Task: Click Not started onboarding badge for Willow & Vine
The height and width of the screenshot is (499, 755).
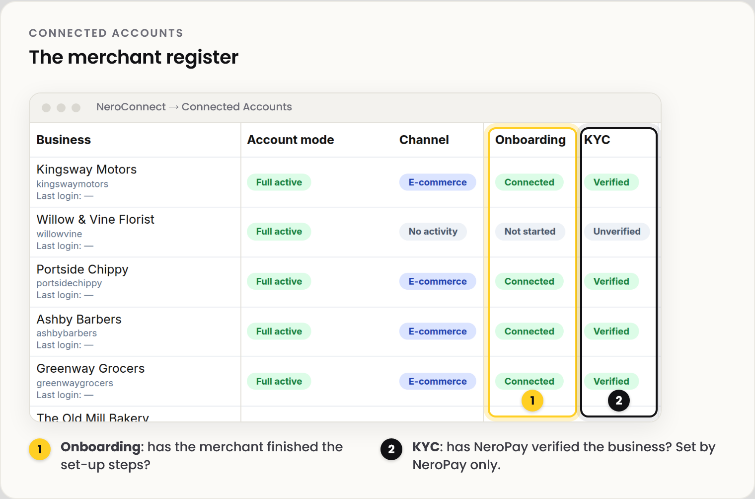Action: tap(530, 232)
